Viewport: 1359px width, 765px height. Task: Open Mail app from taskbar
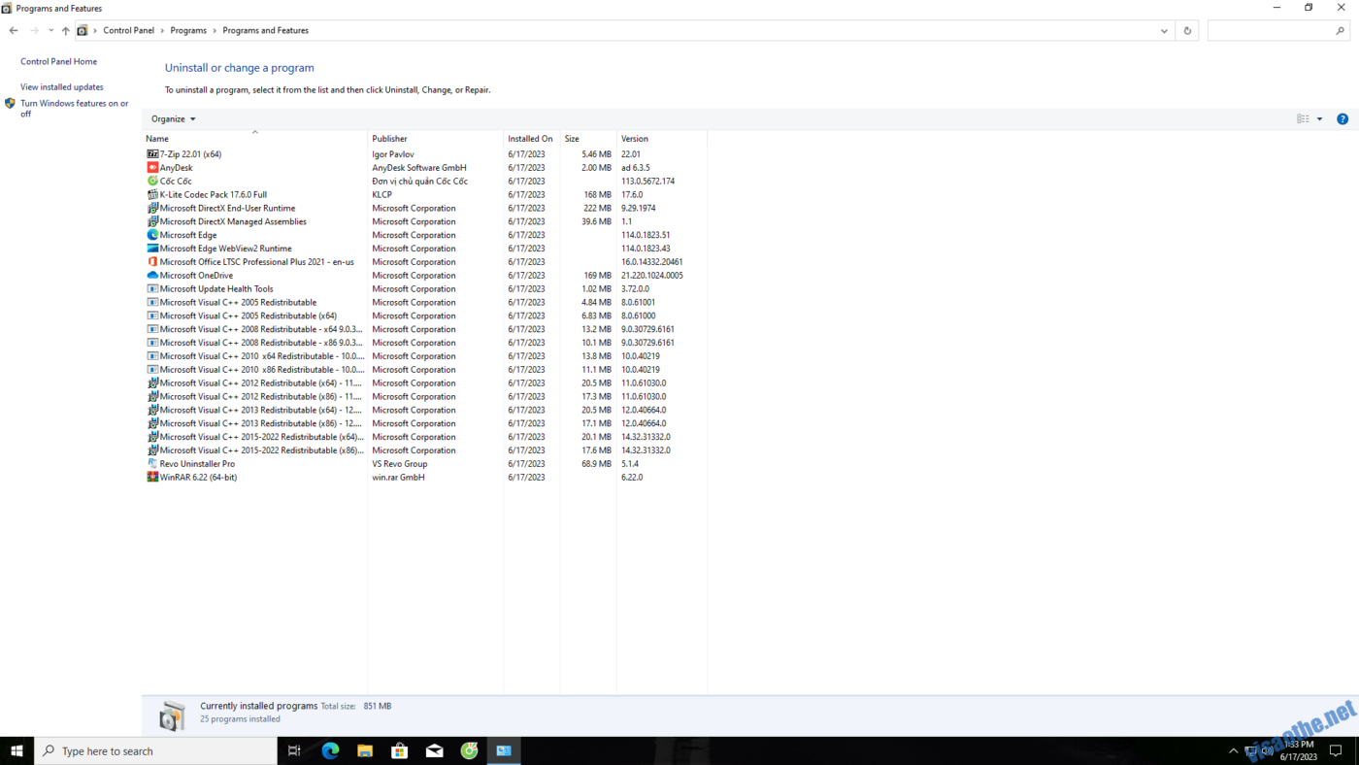pyautogui.click(x=435, y=750)
